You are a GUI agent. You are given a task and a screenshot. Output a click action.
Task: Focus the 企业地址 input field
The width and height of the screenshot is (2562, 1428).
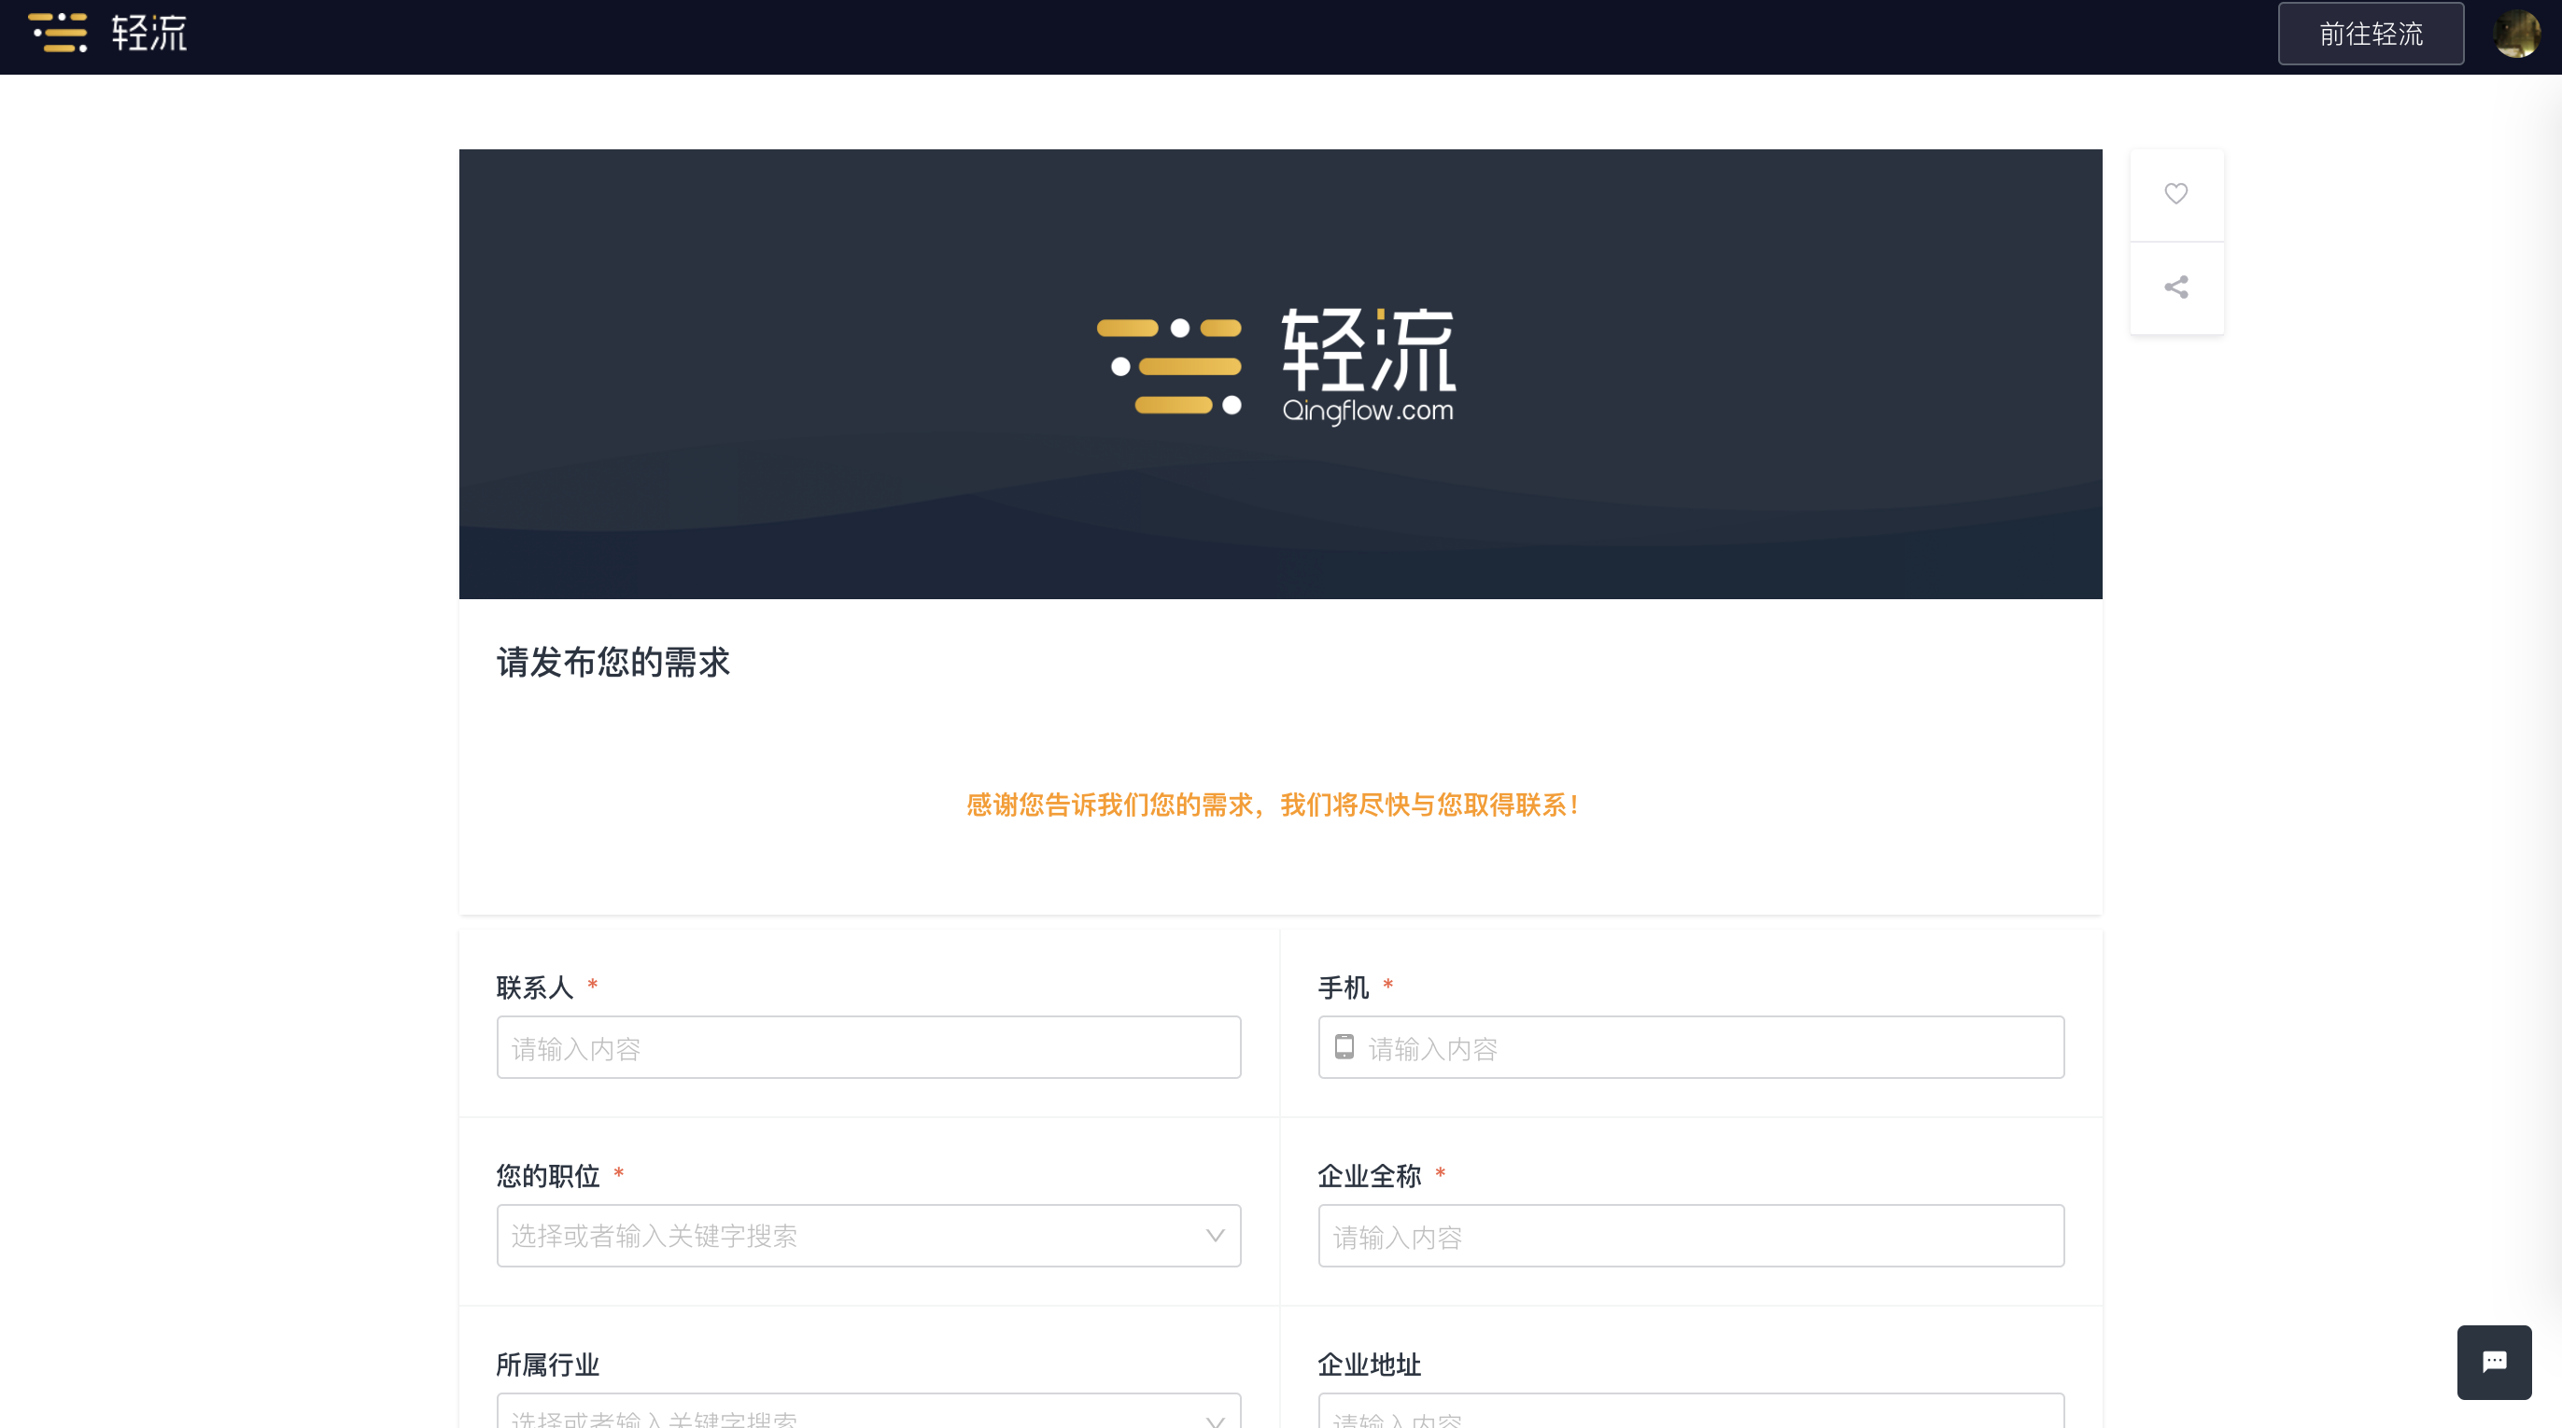point(1691,1411)
